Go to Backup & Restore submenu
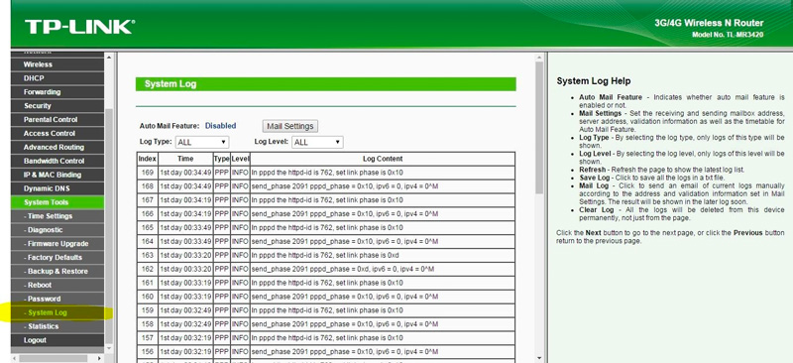This screenshot has width=793, height=363. click(57, 271)
